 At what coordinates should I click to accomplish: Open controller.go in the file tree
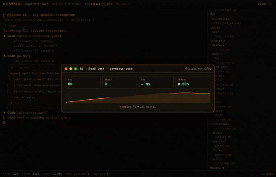pyautogui.click(x=225, y=128)
